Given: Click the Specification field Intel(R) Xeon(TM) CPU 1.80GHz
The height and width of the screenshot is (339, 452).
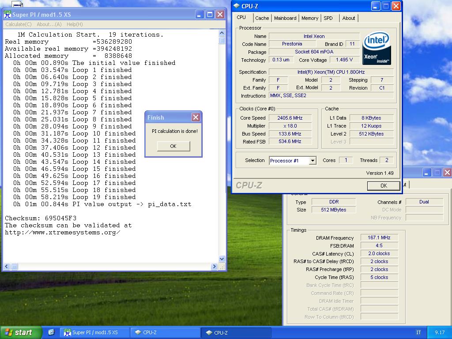Looking at the screenshot, I should tap(331, 72).
